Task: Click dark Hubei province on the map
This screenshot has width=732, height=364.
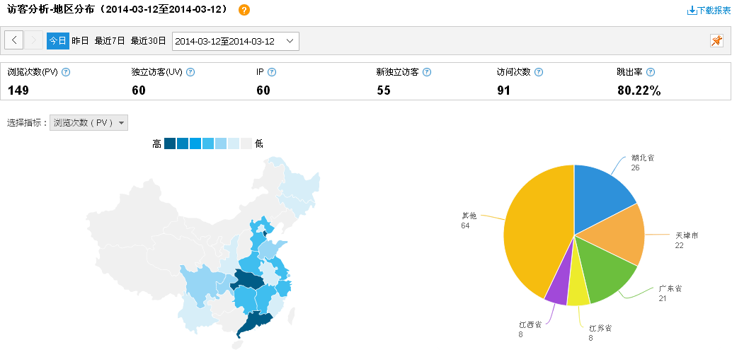Action: pyautogui.click(x=248, y=280)
